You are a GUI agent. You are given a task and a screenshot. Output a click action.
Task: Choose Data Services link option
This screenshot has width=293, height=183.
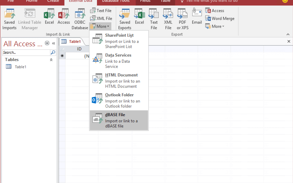pyautogui.click(x=119, y=61)
